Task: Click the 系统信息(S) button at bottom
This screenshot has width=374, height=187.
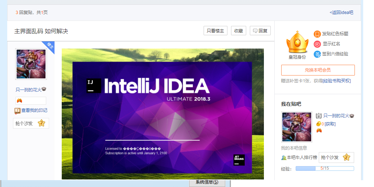Action: (207, 182)
